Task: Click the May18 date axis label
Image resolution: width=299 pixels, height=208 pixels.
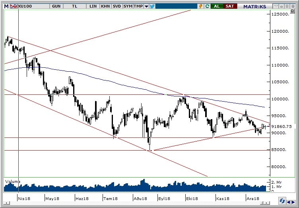Action: (x=52, y=198)
